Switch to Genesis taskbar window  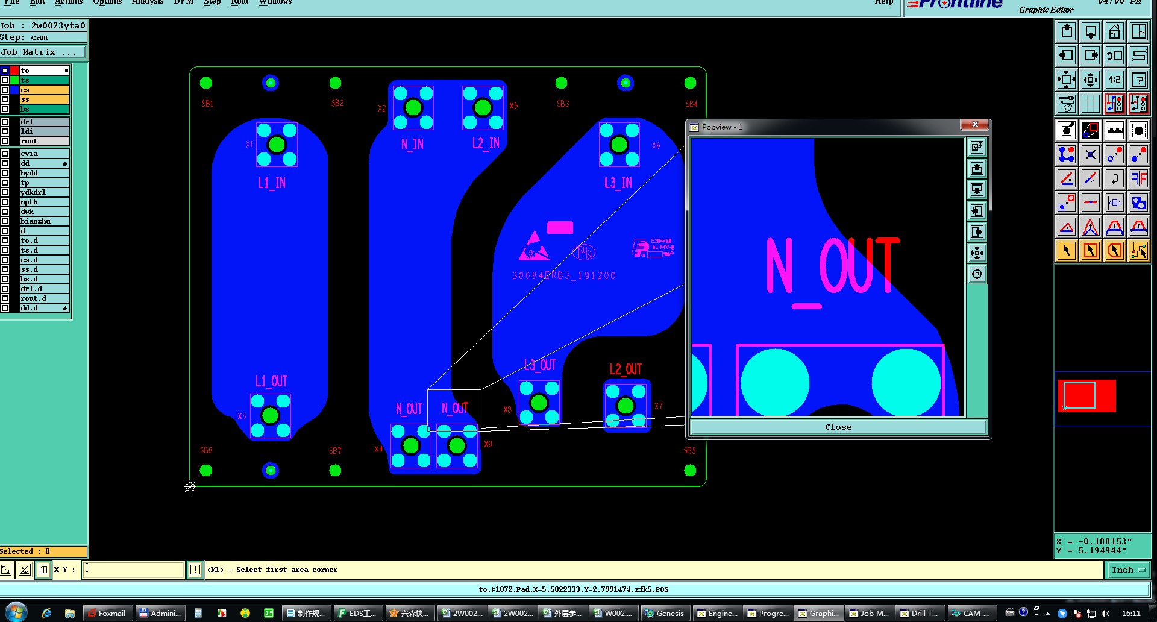tap(665, 613)
